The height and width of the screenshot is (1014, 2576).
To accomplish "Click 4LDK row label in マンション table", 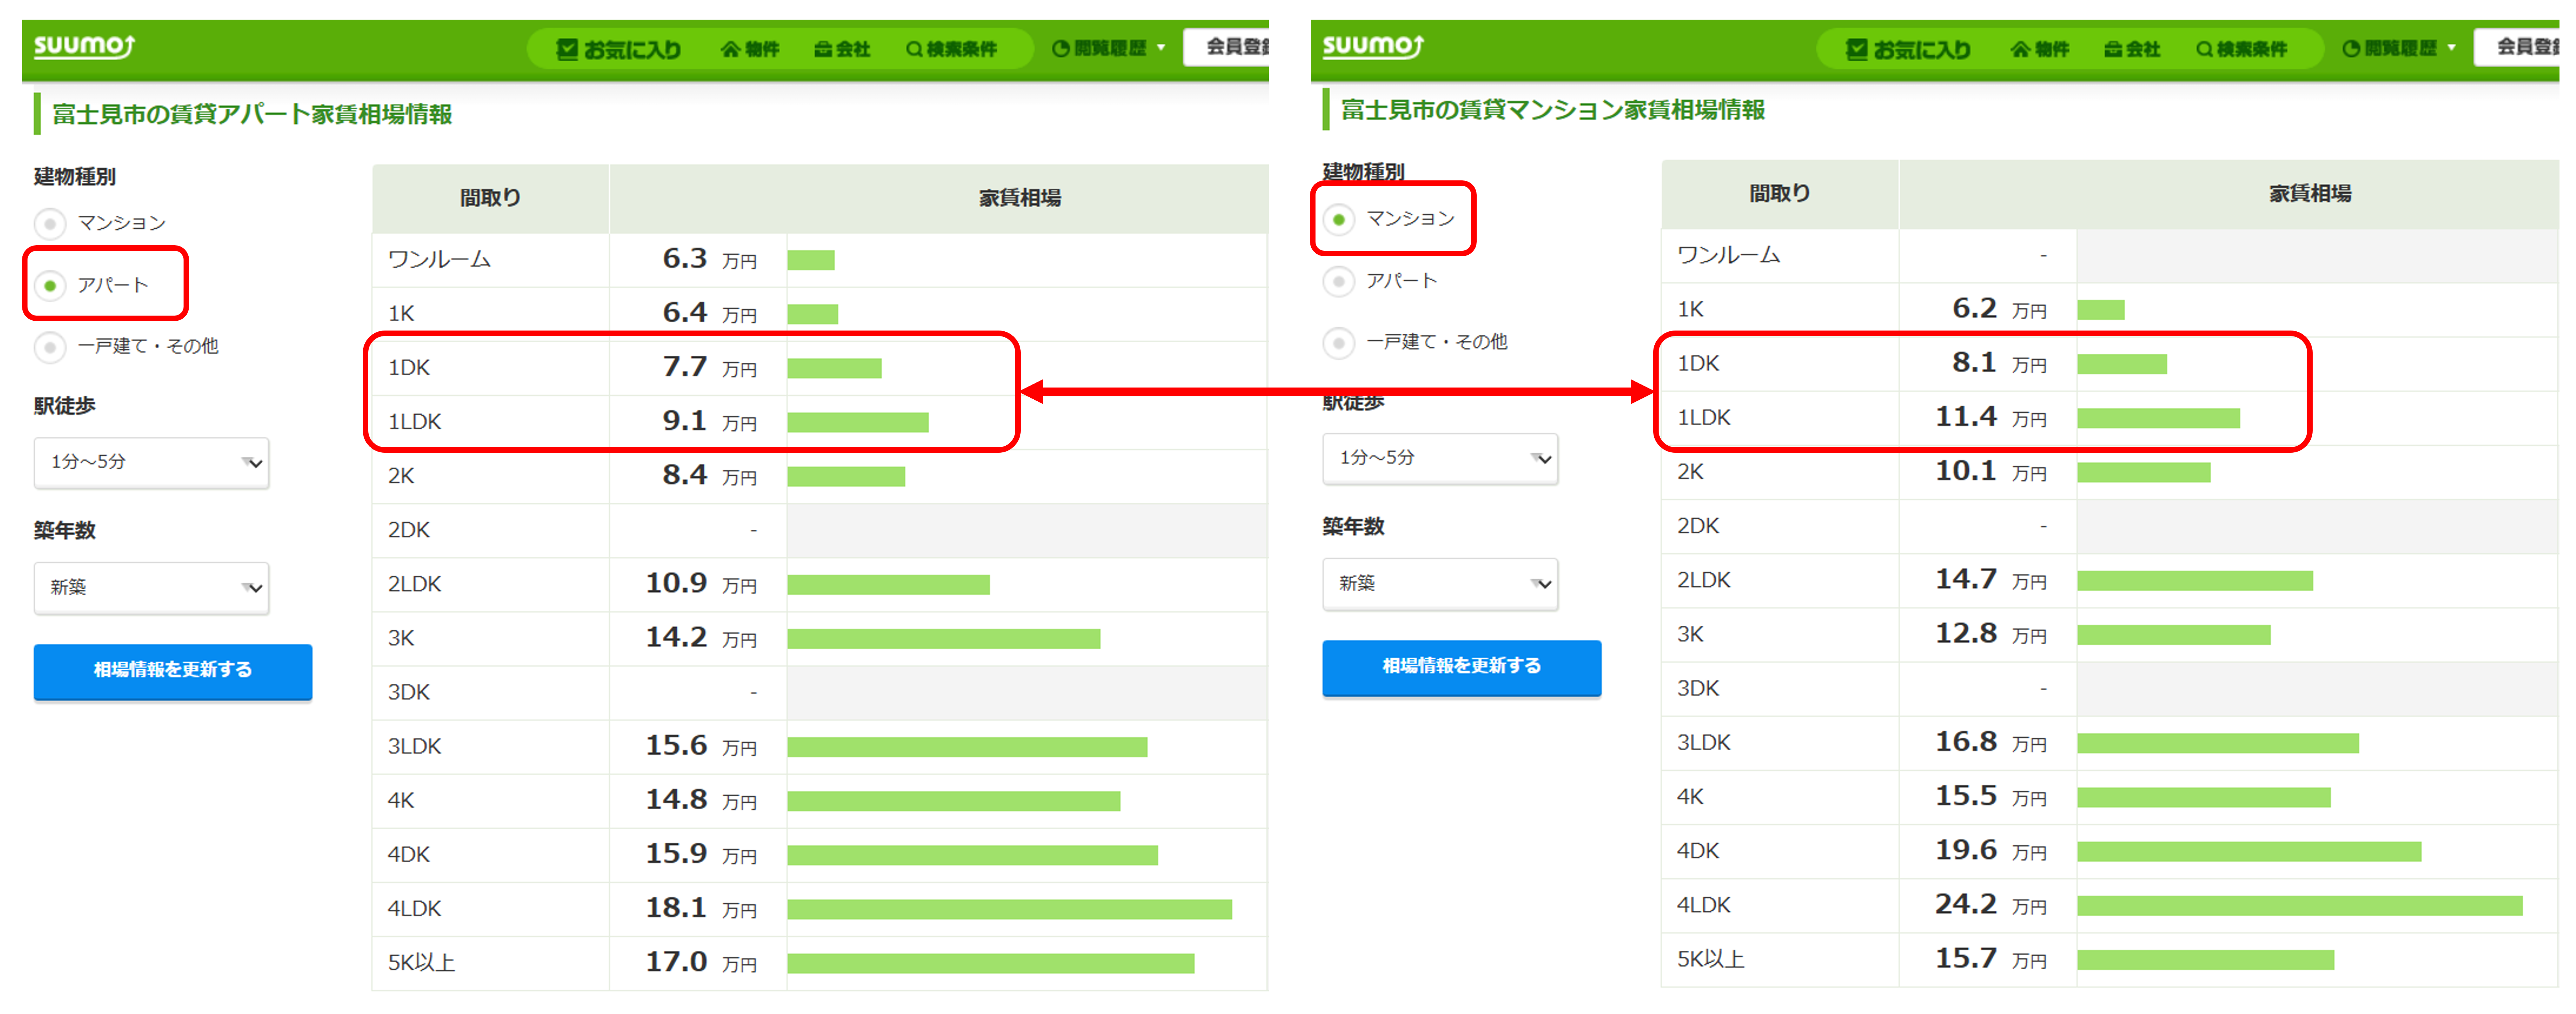I will (1704, 905).
